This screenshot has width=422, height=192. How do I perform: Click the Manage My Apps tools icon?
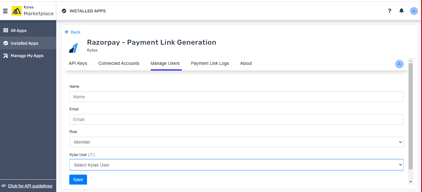coord(6,56)
